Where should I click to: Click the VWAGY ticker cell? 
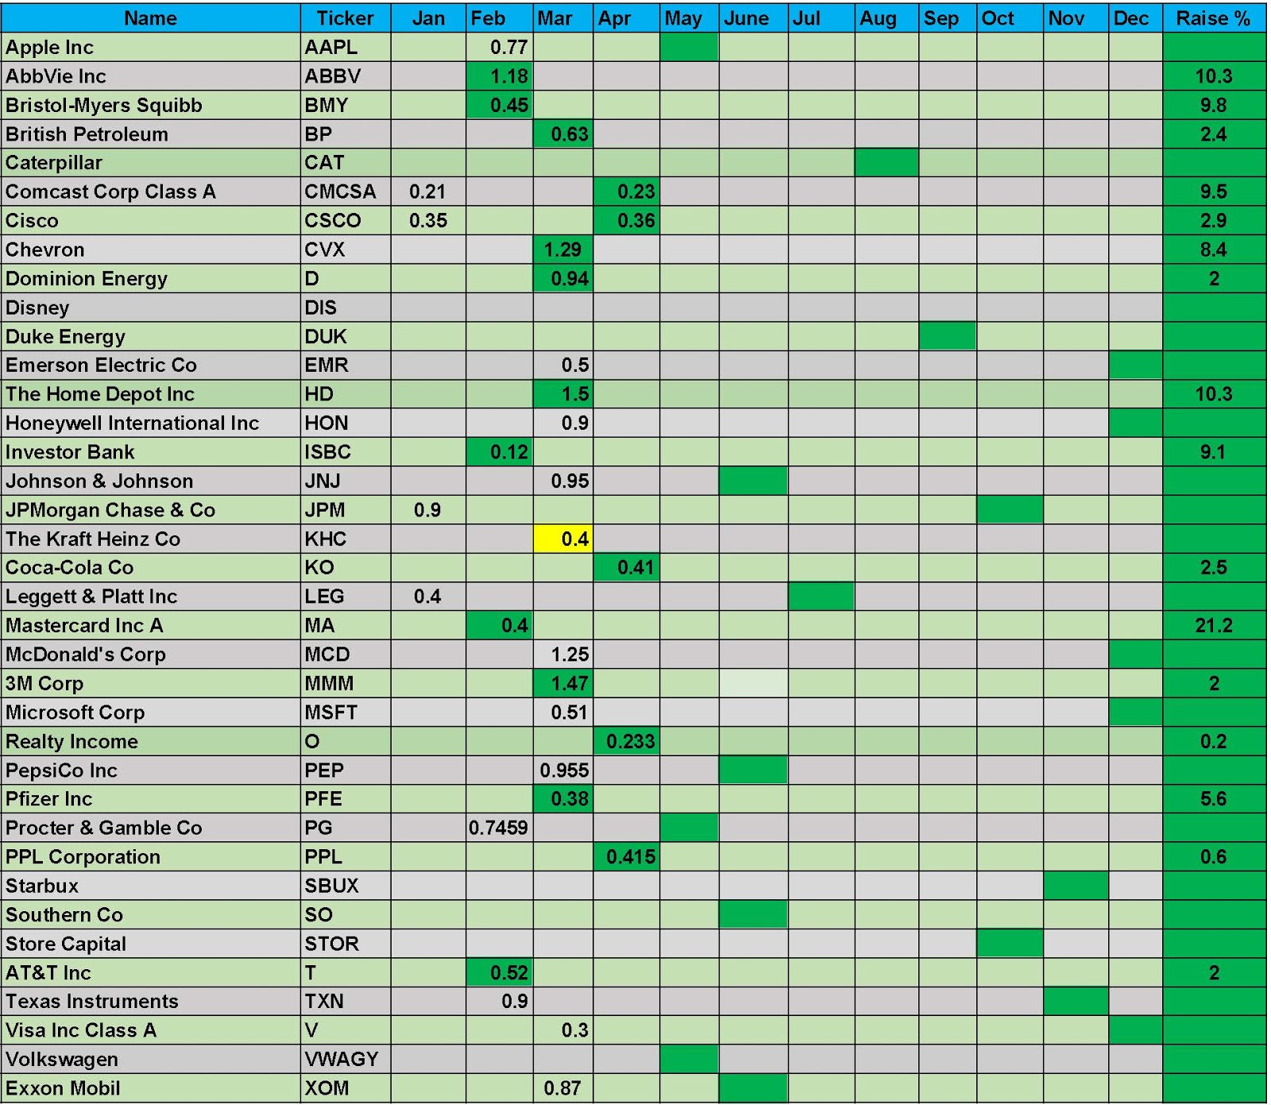coord(346,1059)
